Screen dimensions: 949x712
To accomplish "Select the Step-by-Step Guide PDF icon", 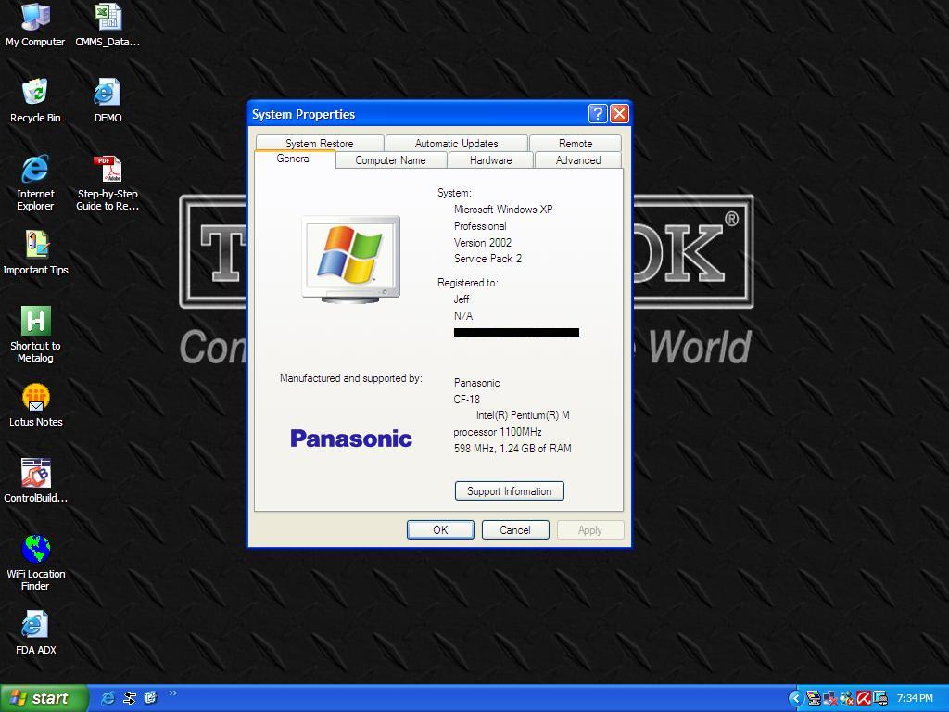I will [x=108, y=183].
